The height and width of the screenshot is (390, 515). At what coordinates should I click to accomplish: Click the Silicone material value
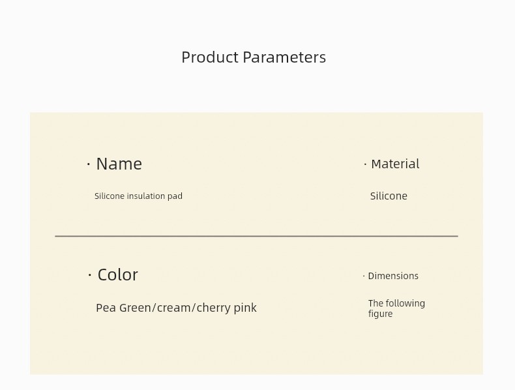tap(389, 196)
